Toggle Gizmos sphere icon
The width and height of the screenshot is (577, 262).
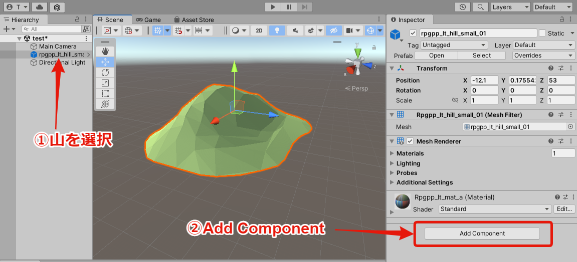point(370,31)
